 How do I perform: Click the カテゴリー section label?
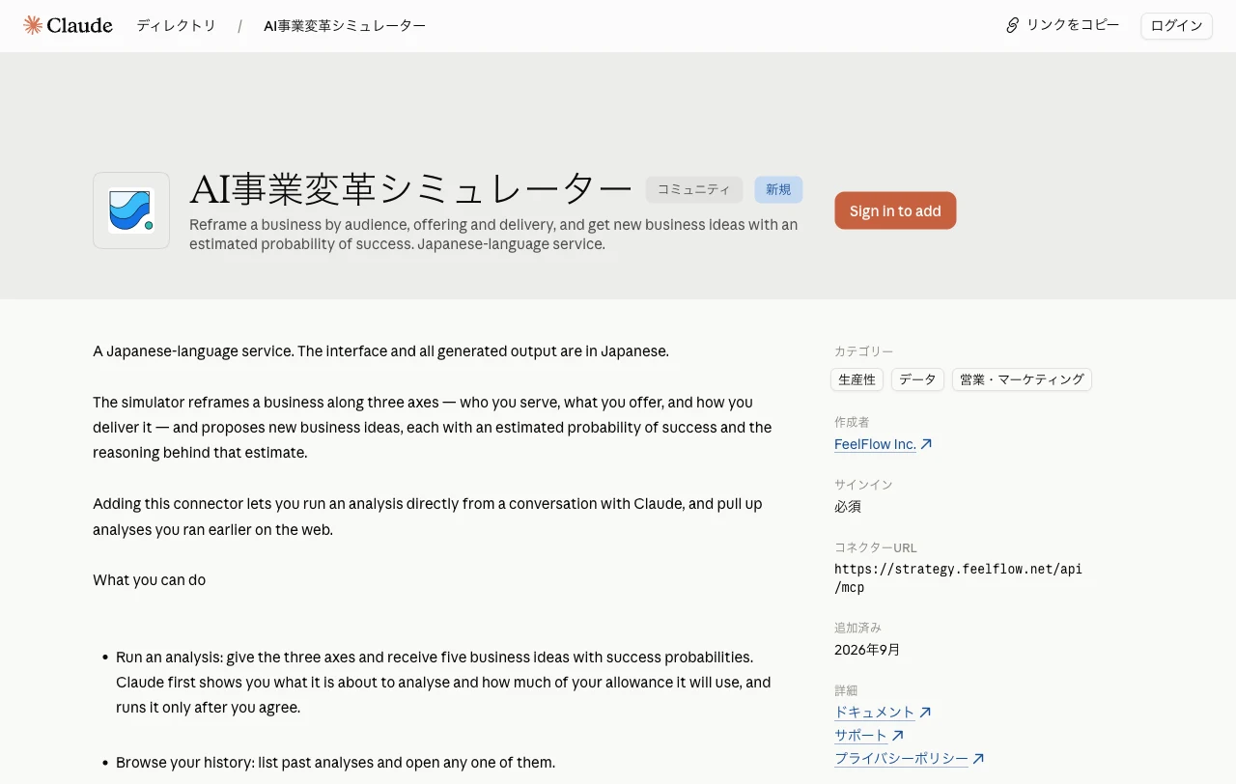pos(864,351)
